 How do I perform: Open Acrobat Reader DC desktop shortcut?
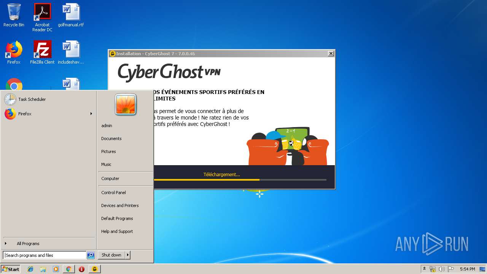[42, 18]
